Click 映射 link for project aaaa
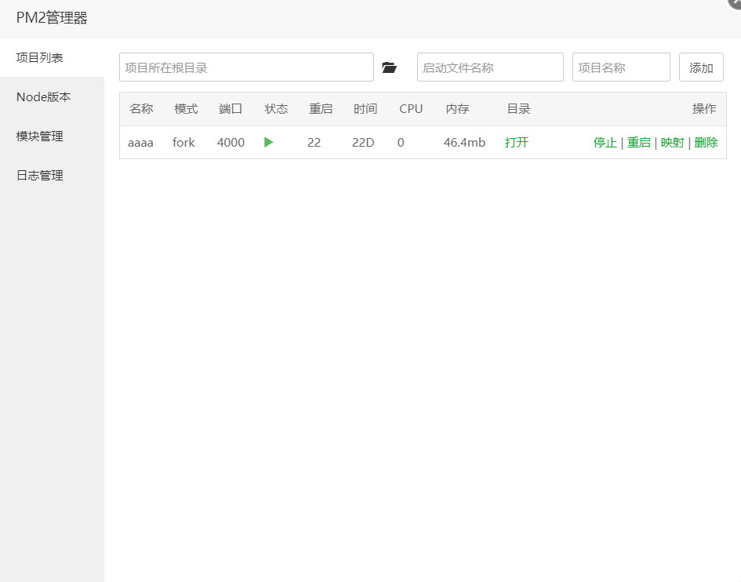The height and width of the screenshot is (582, 741). click(x=672, y=142)
